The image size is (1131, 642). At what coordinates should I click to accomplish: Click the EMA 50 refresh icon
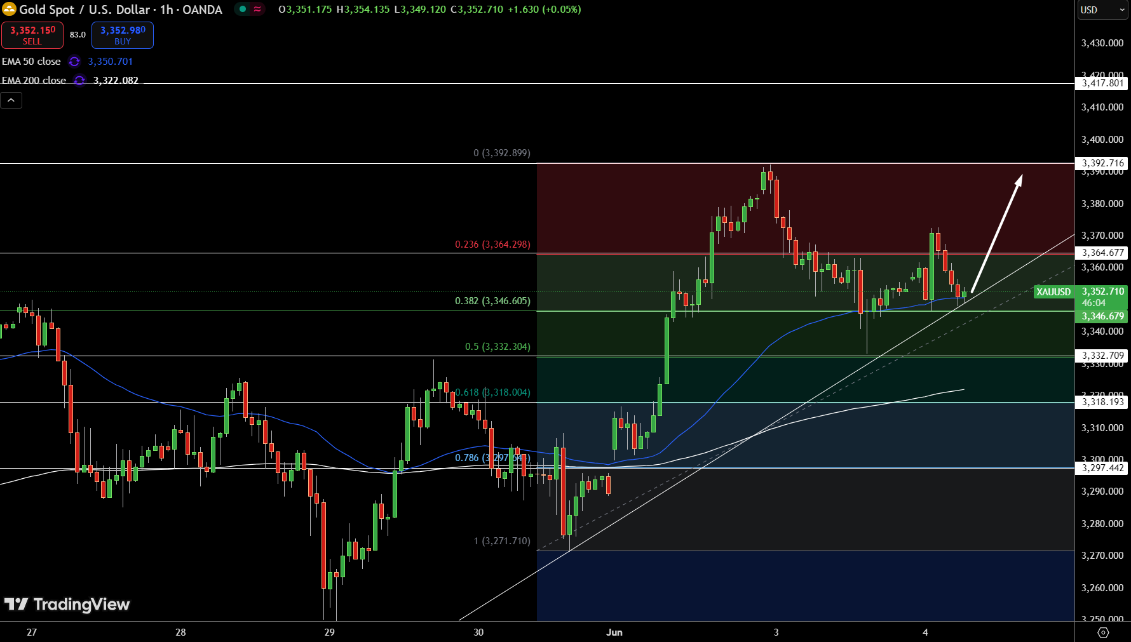point(74,62)
